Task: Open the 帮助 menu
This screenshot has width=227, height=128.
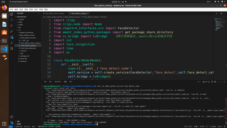Action: pyautogui.click(x=46, y=10)
